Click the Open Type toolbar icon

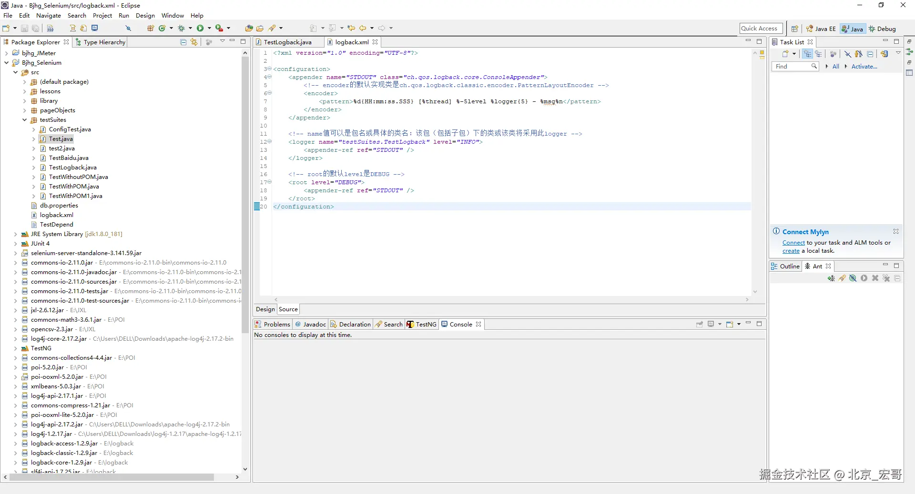249,28
